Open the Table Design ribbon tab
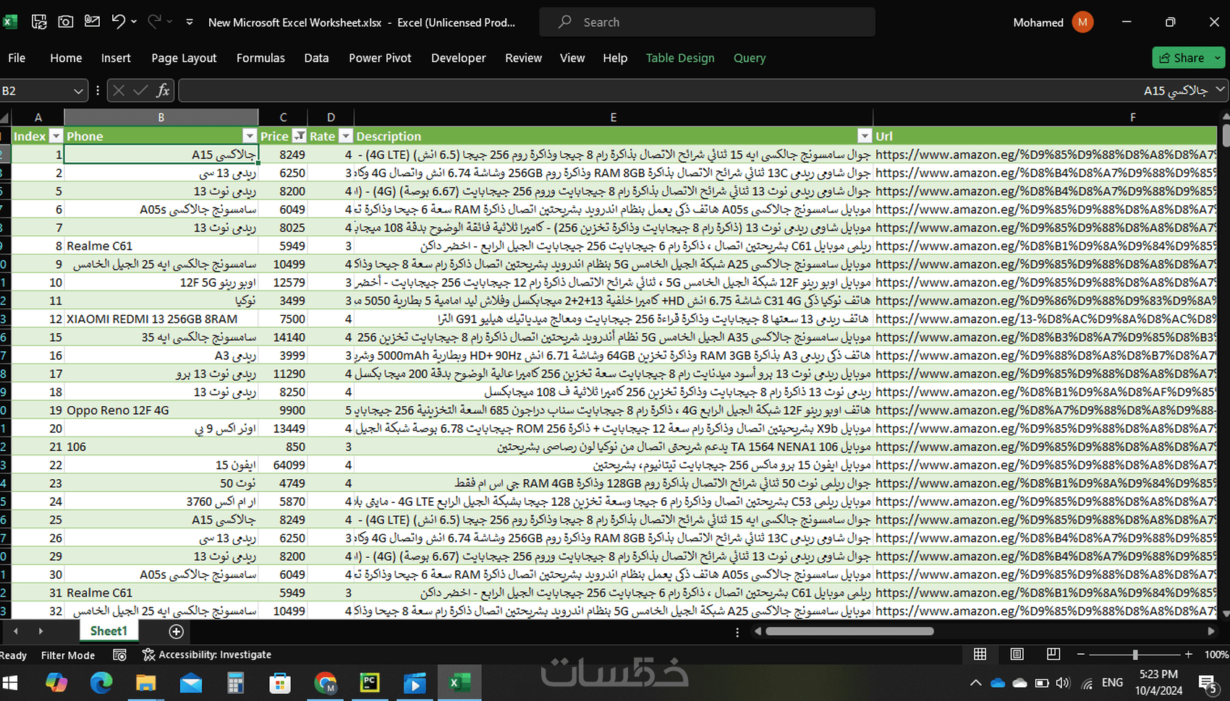Viewport: 1230px width, 701px height. point(680,58)
